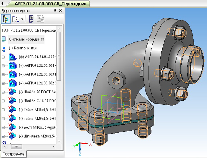Screen dimensions: 207x158
Task: Select the (-) Шпилька М20х1,5 label
Action: coord(38,136)
